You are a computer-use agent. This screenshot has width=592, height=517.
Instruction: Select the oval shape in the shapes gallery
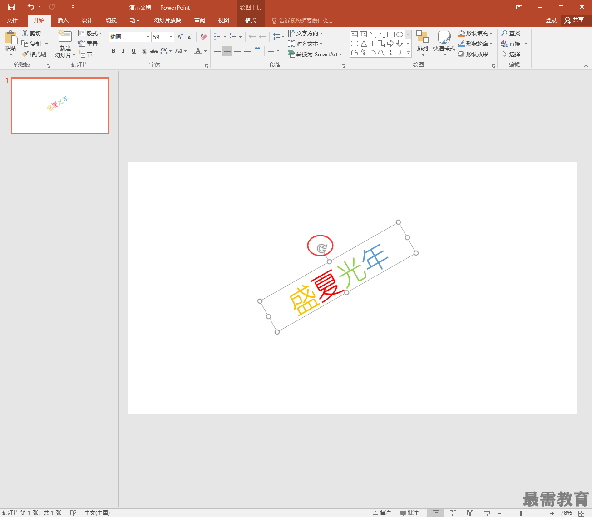coord(400,34)
